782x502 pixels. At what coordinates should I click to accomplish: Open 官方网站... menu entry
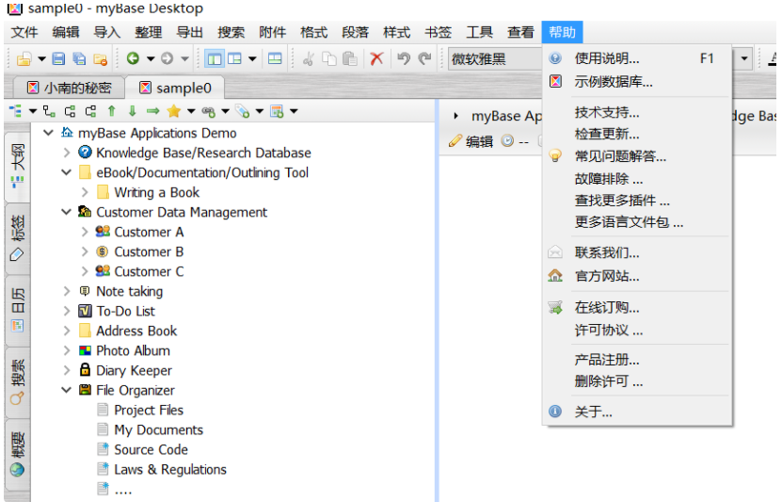[x=637, y=275]
